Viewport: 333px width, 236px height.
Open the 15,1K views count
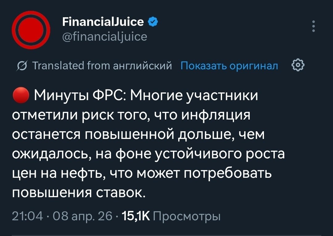[x=136, y=216]
